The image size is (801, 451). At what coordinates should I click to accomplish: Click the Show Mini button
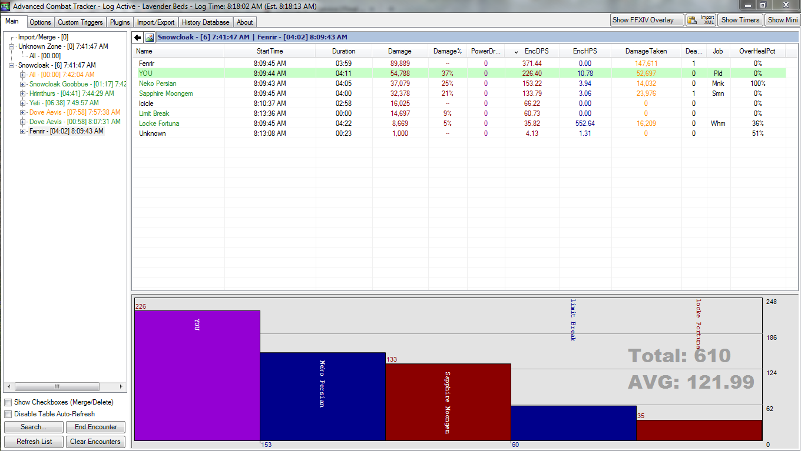click(783, 20)
